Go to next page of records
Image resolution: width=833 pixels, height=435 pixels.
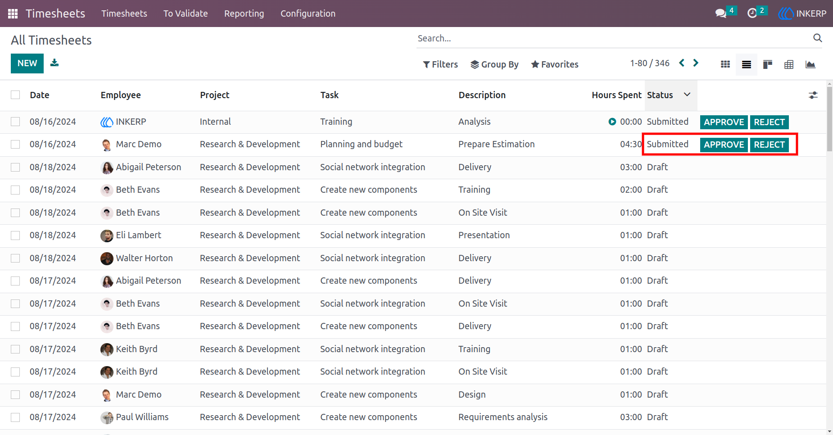[x=696, y=63]
